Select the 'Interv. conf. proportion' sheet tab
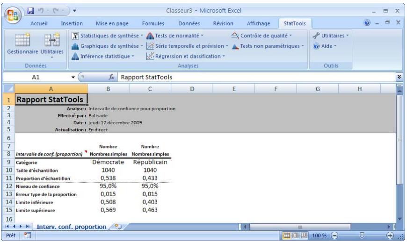This screenshot has width=407, height=242. tap(72, 227)
